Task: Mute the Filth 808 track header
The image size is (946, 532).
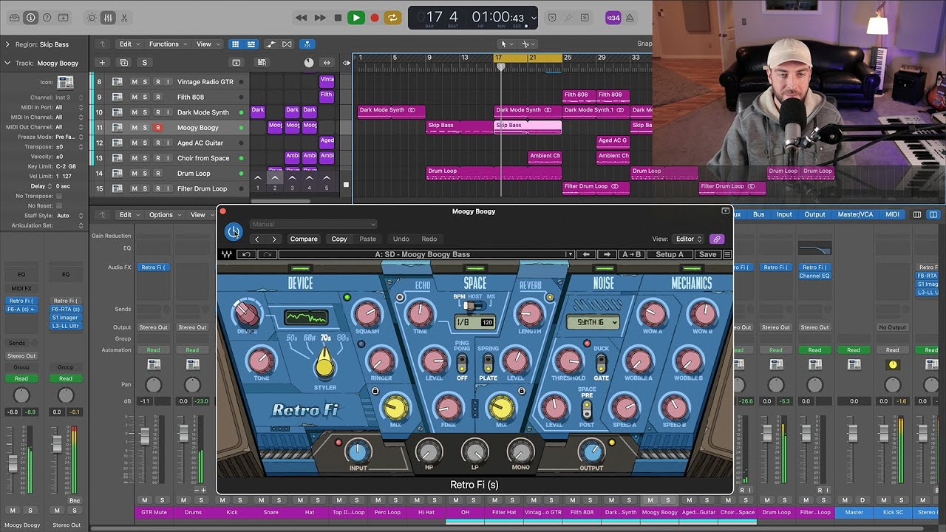Action: tap(135, 97)
